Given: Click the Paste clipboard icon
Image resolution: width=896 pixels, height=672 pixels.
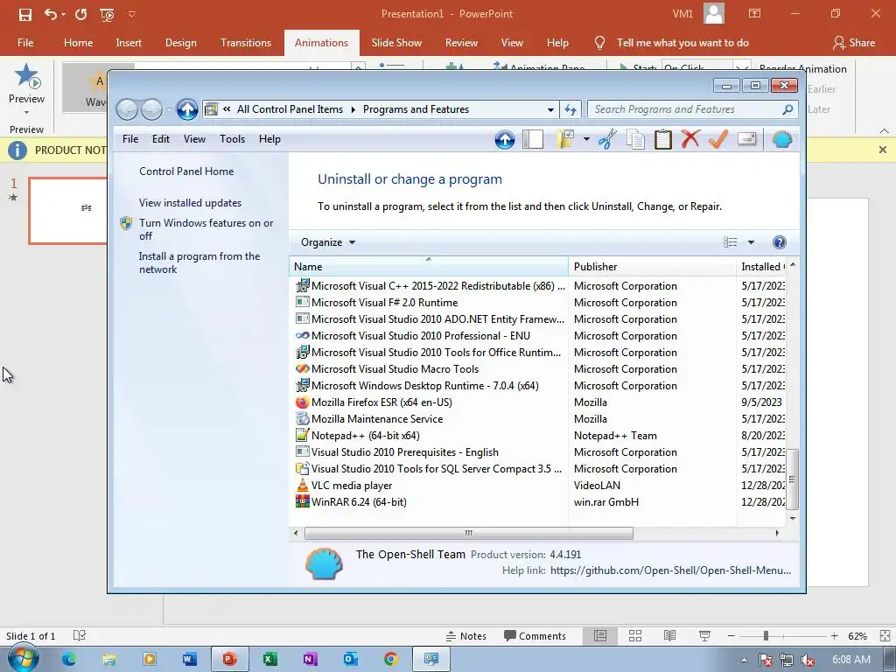Looking at the screenshot, I should (x=663, y=139).
